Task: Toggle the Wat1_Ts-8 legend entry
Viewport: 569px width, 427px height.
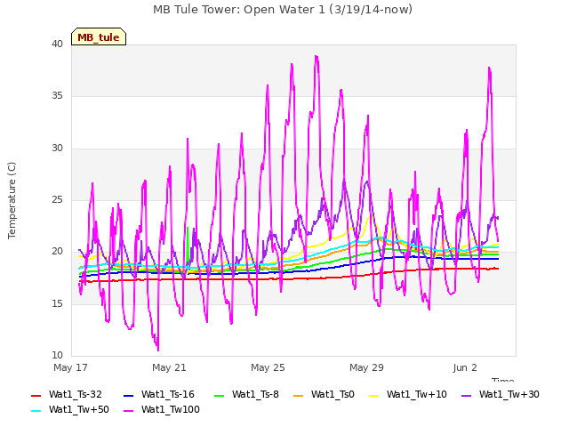Action: pyautogui.click(x=246, y=394)
